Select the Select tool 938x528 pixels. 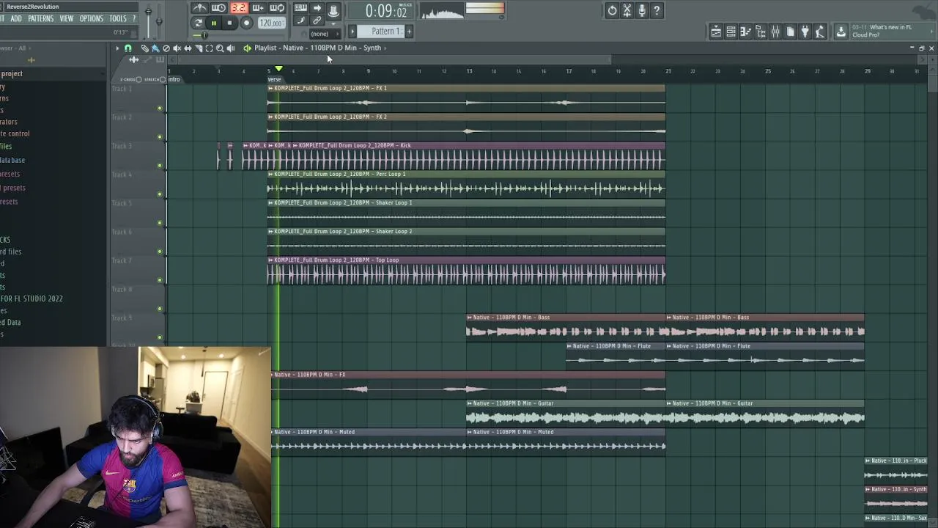tap(209, 48)
